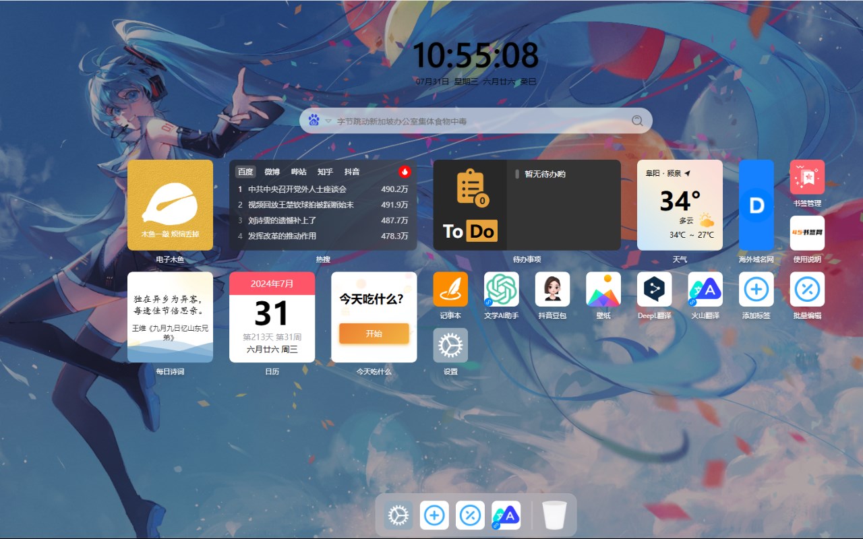This screenshot has height=539, width=863.
Task: Click the 34℃ ~ 27℃ temperature range
Action: pyautogui.click(x=691, y=235)
